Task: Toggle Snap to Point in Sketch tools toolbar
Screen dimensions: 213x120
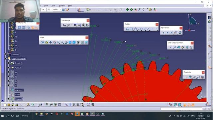Action: [x=23, y=28]
